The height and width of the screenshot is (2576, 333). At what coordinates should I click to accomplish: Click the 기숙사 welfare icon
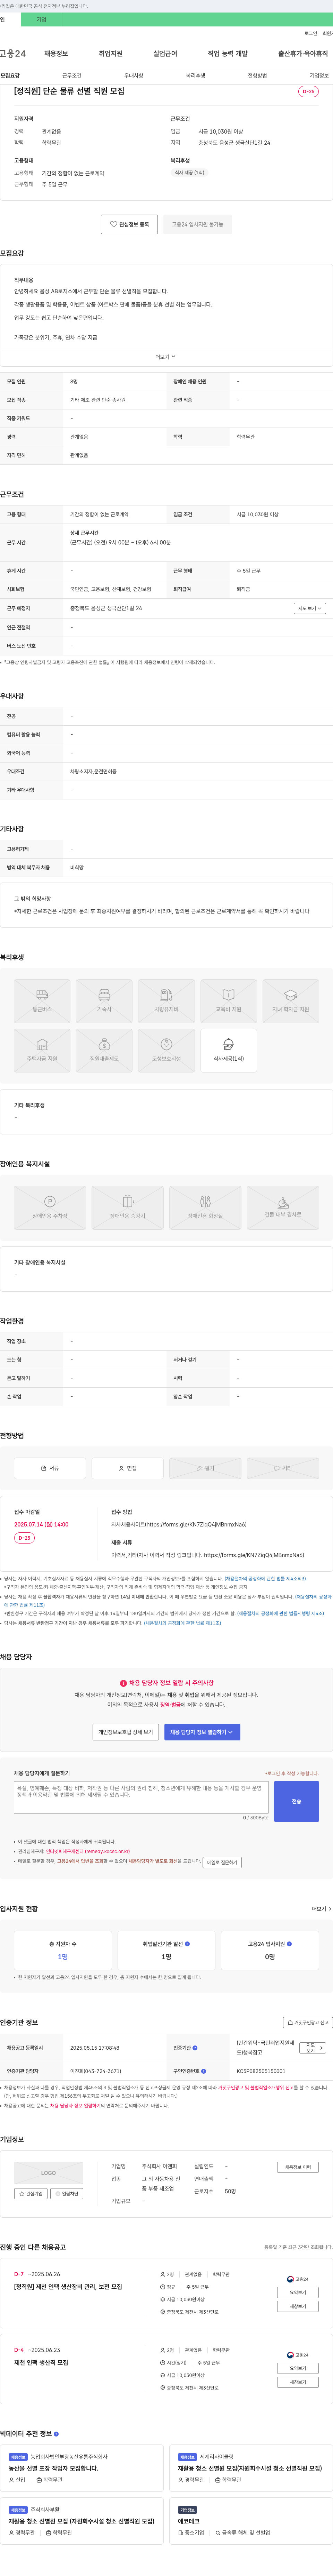104,1000
